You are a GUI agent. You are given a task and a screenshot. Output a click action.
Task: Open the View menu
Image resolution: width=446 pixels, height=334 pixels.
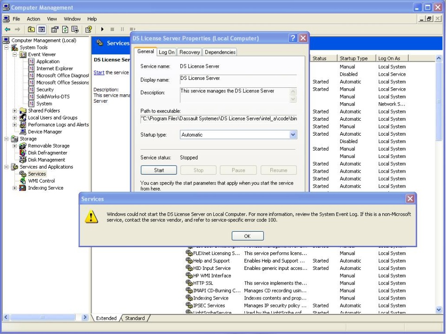[52, 19]
